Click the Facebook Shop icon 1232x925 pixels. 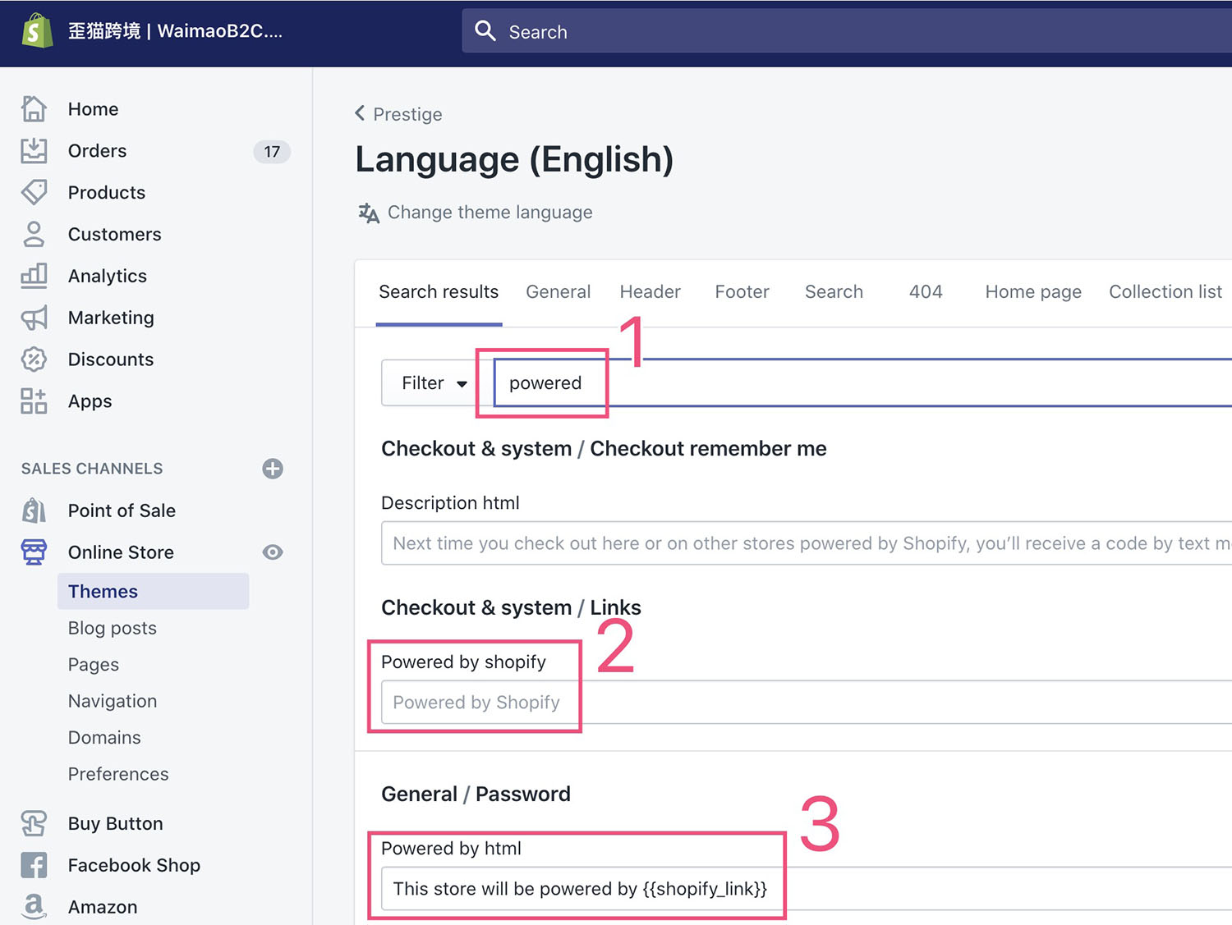pyautogui.click(x=34, y=865)
